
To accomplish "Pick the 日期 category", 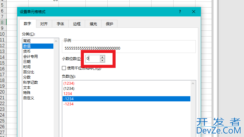I will click(38, 62).
